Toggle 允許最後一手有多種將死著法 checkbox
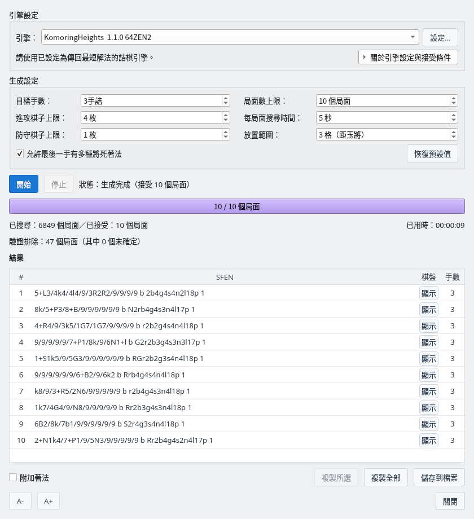The height and width of the screenshot is (519, 474). pyautogui.click(x=20, y=153)
